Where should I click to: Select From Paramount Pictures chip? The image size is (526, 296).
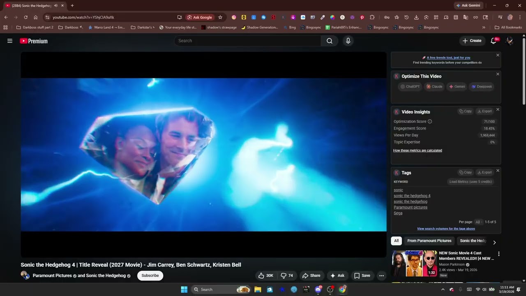point(429,241)
